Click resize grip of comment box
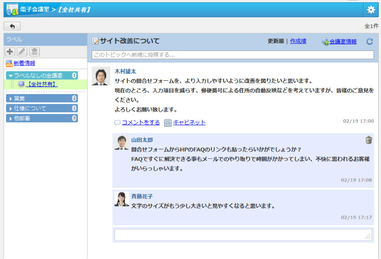The width and height of the screenshot is (381, 259). (368, 236)
